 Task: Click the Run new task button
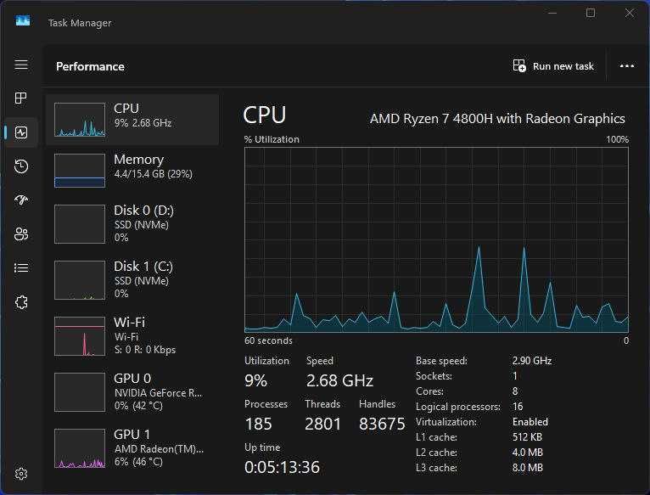(x=553, y=66)
